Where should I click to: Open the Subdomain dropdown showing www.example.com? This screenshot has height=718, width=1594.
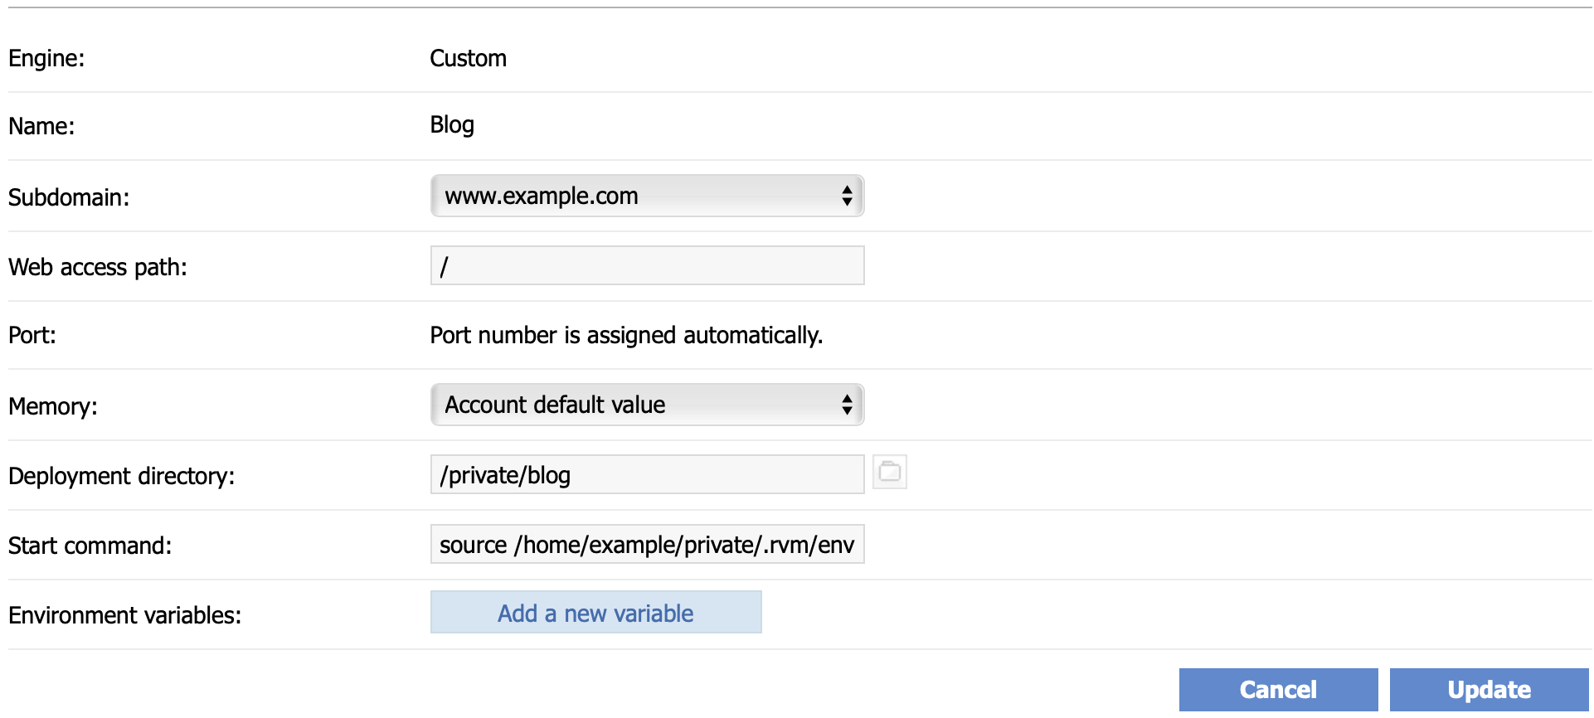pyautogui.click(x=647, y=196)
